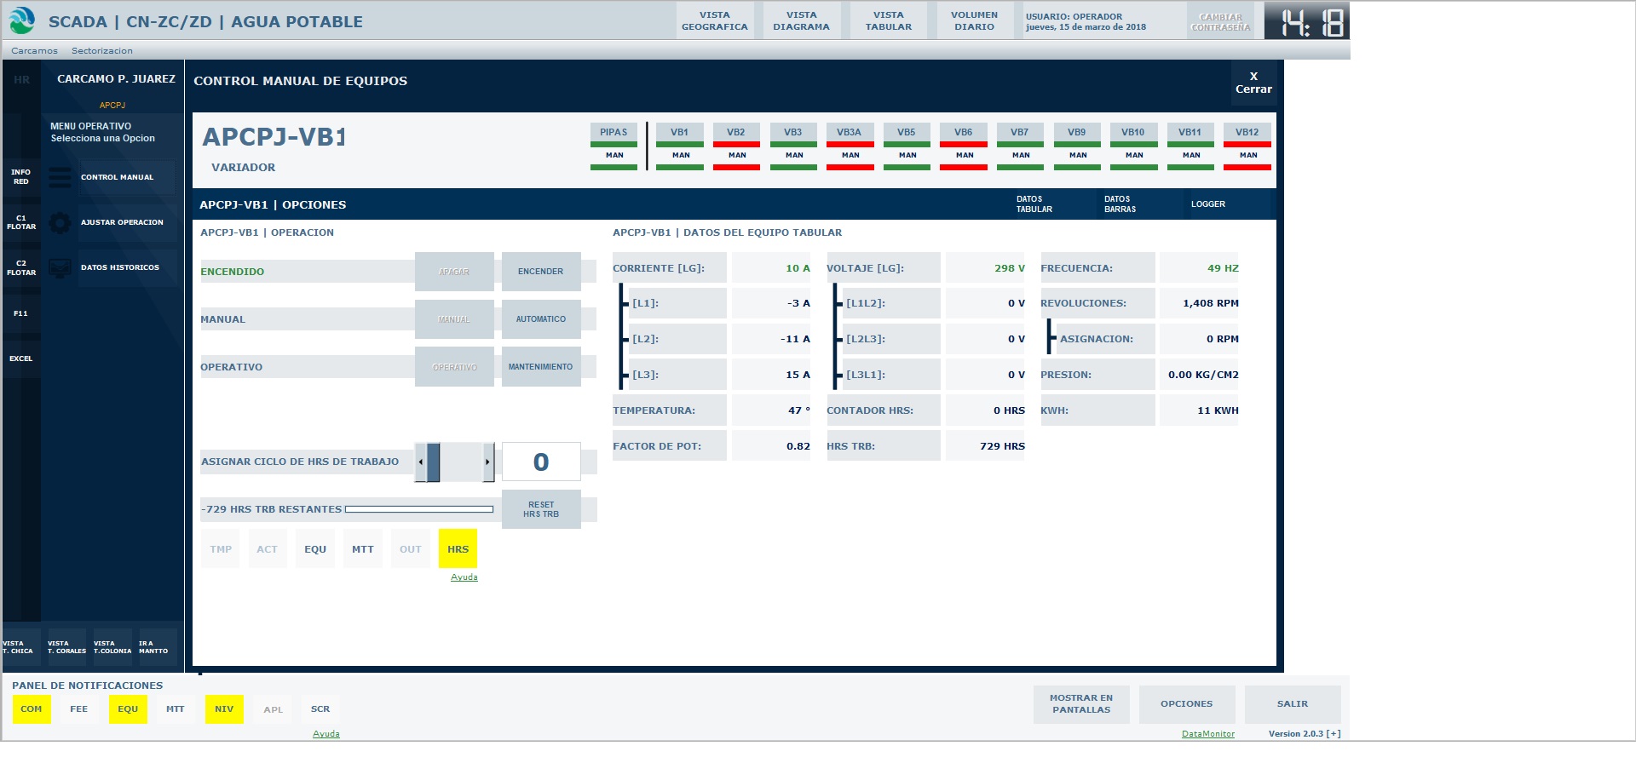The width and height of the screenshot is (1636, 763).
Task: Click the yellow COM notification indicator
Action: 32,709
